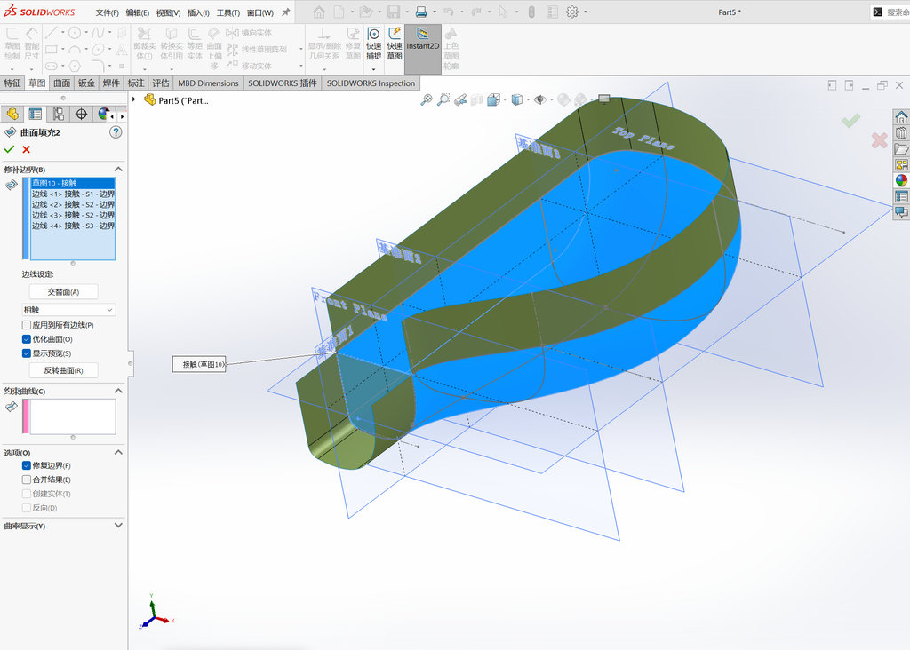Open the DimXpertManager crosshair tab
This screenshot has height=650, width=910.
click(81, 115)
